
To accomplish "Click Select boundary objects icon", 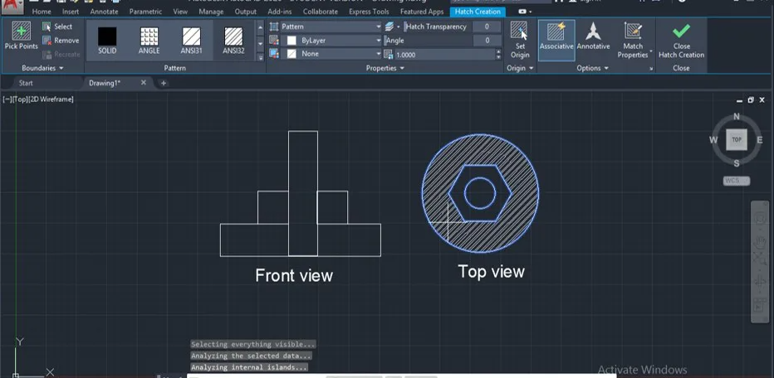I will (47, 27).
